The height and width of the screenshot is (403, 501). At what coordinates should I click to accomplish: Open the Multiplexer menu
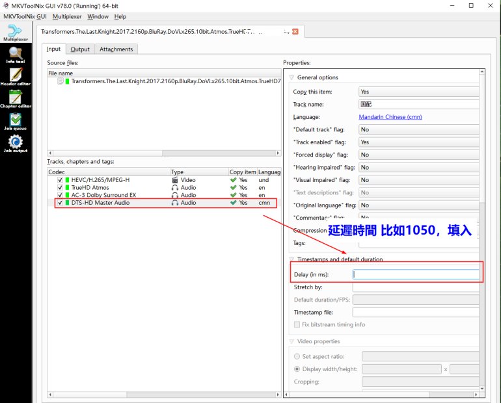(67, 17)
